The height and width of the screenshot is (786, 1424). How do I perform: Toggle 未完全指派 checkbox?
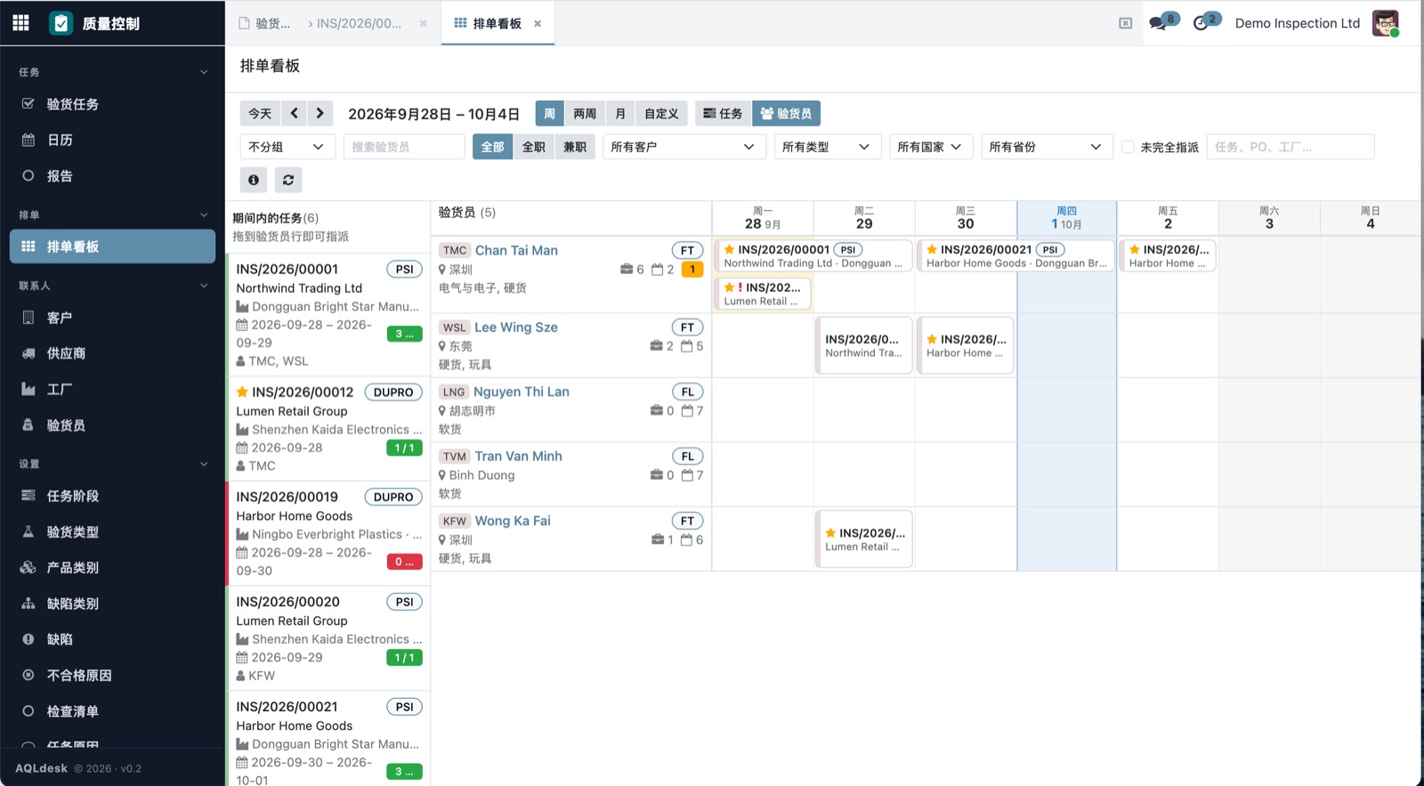[x=1128, y=147]
